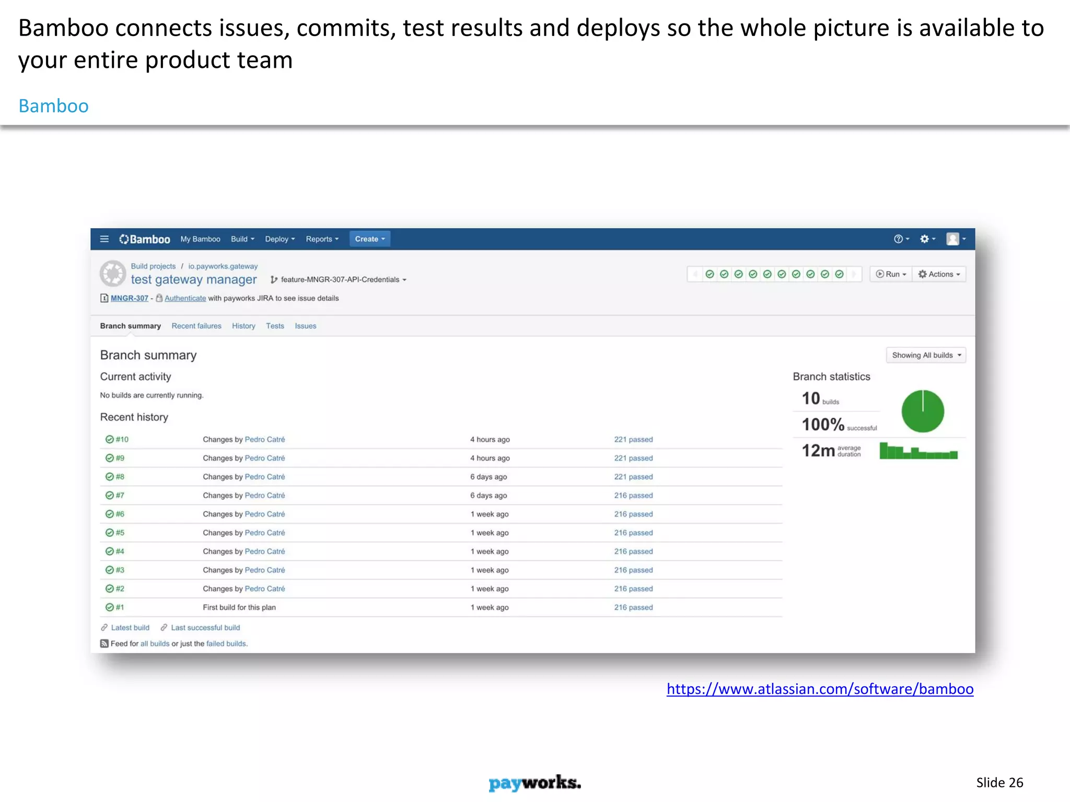
Task: Click the plan status icon beside test gateway manager
Action: 113,274
